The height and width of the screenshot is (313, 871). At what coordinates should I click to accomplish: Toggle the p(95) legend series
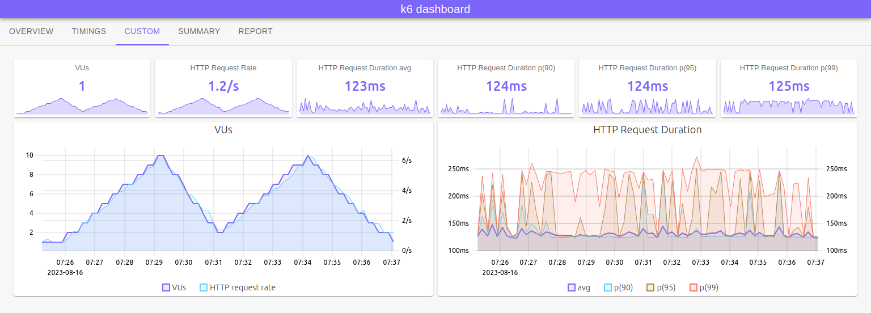click(x=661, y=287)
